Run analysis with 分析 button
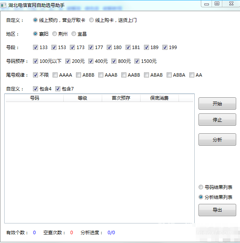Image resolution: width=240 pixels, height=243 pixels. [217, 140]
